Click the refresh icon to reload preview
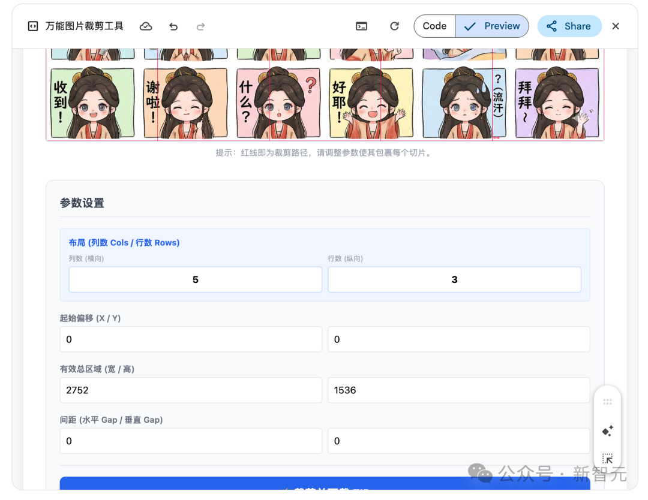Screen dimensions: 648x500 [394, 26]
